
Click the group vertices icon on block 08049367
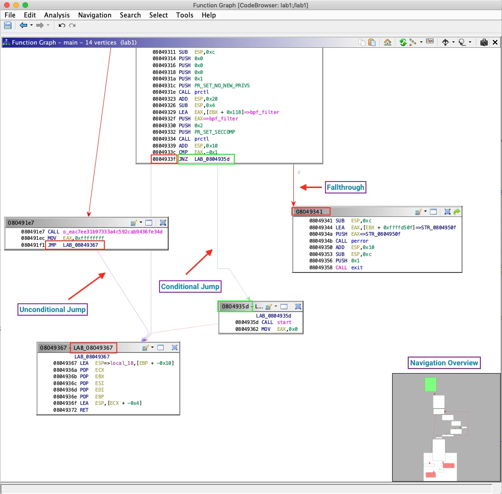pos(175,347)
